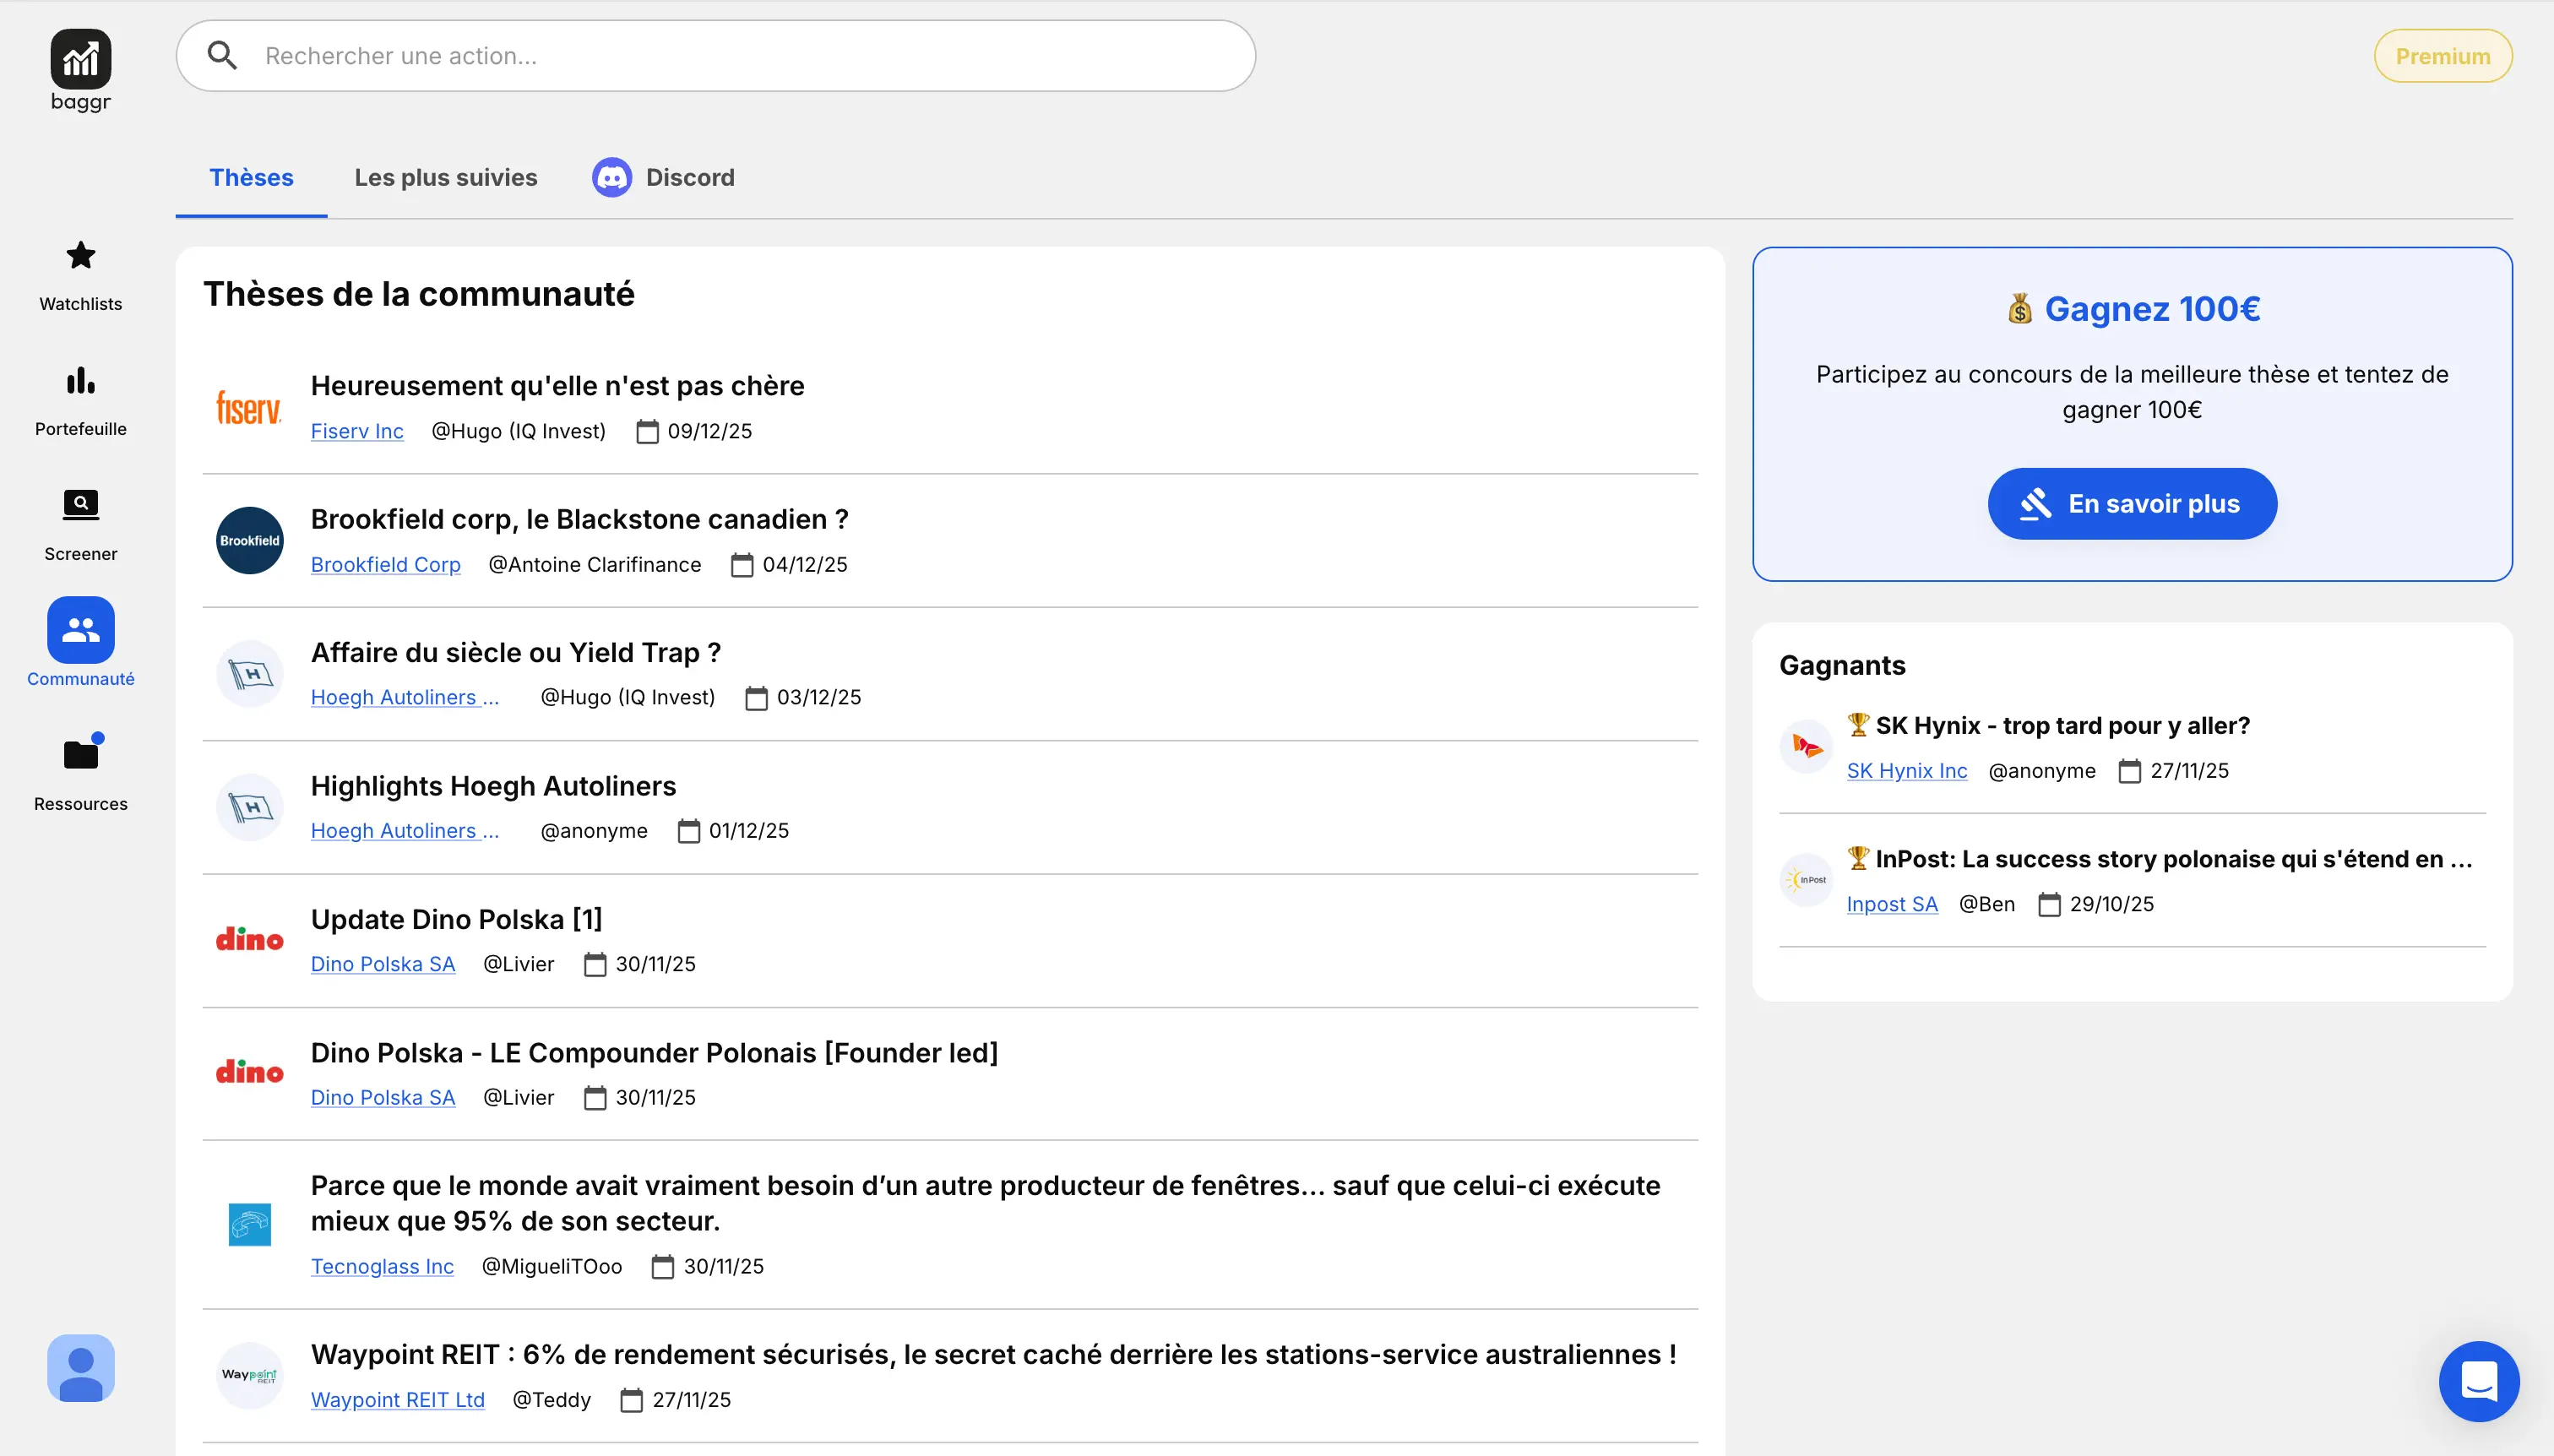Open the chat support bubble
2554x1456 pixels.
[2478, 1381]
